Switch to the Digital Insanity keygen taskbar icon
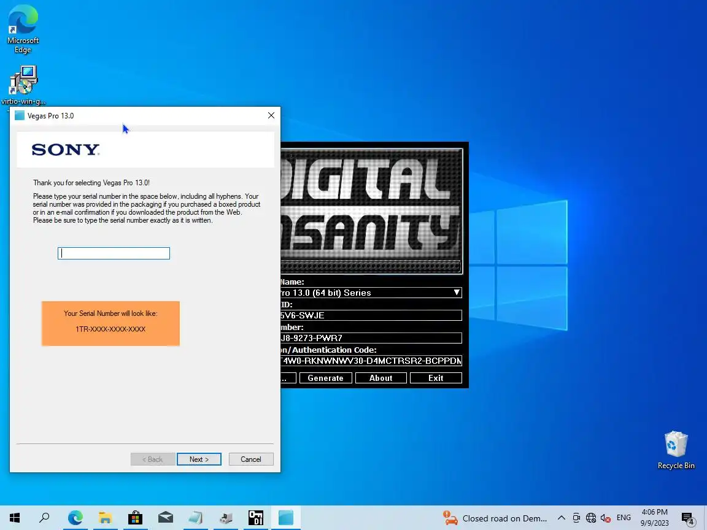The image size is (707, 530). pos(256,518)
